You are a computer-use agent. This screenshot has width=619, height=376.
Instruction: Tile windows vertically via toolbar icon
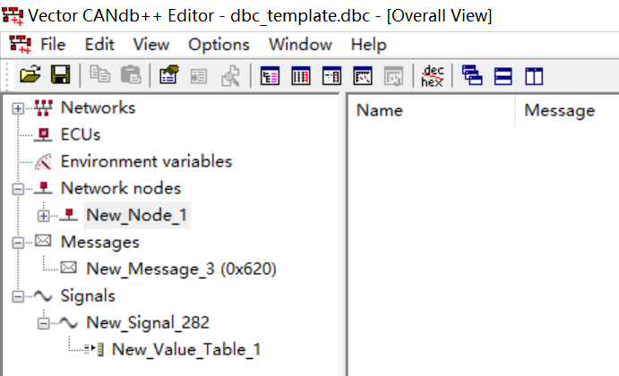(534, 76)
